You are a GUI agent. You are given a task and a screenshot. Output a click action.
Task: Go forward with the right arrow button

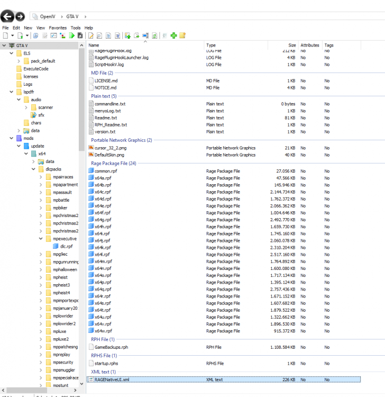pyautogui.click(x=20, y=17)
